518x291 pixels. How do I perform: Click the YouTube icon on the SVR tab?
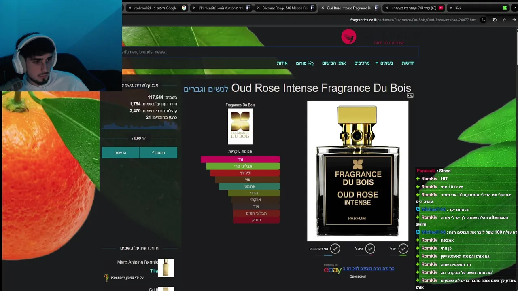(441, 8)
